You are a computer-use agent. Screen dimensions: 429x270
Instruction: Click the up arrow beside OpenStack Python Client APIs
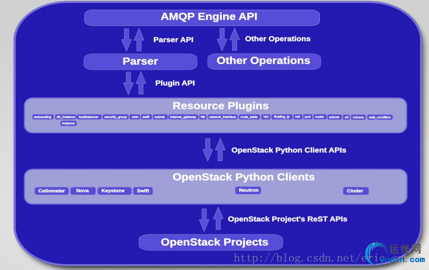coord(220,150)
